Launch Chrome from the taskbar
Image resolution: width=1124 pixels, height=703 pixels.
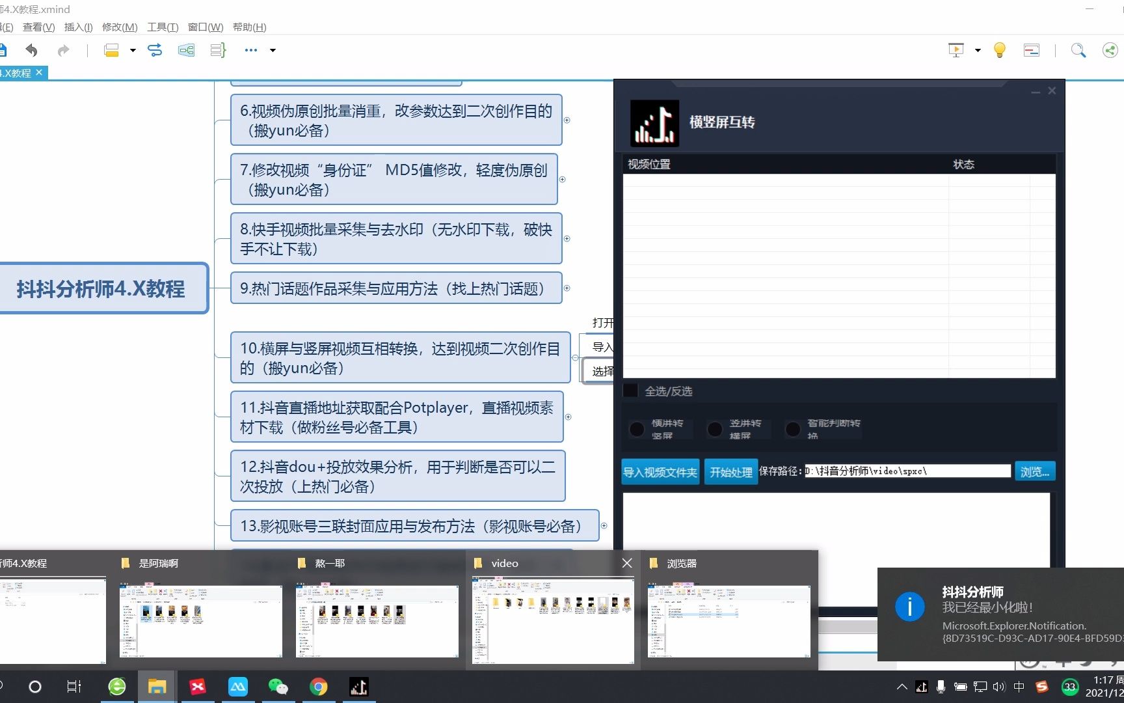coord(319,686)
